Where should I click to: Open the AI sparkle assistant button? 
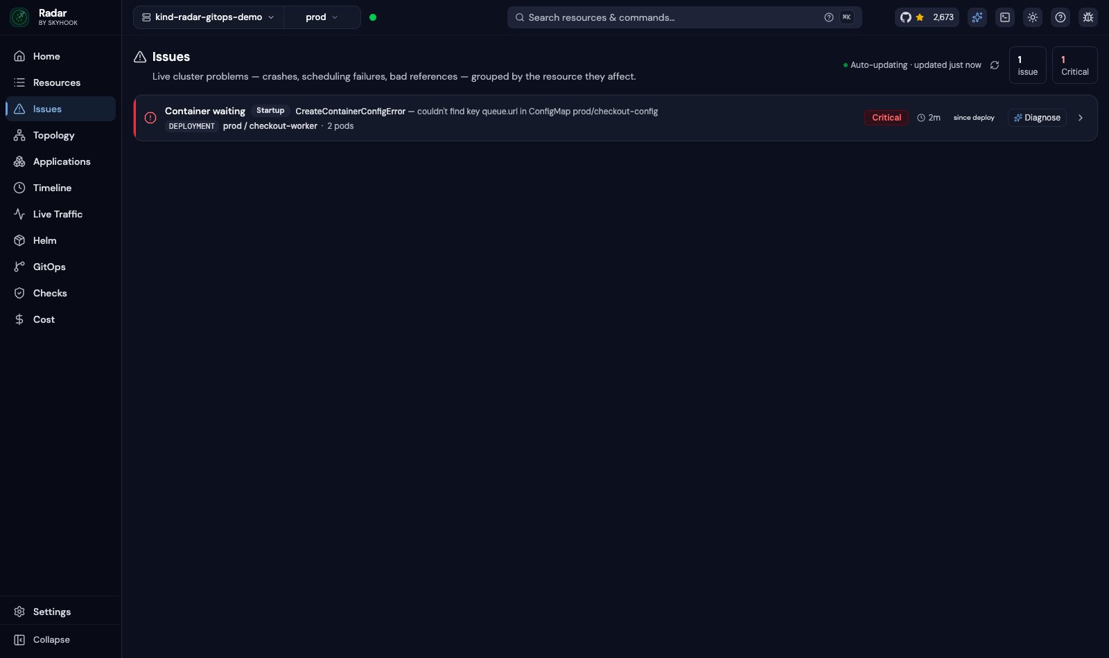[977, 17]
